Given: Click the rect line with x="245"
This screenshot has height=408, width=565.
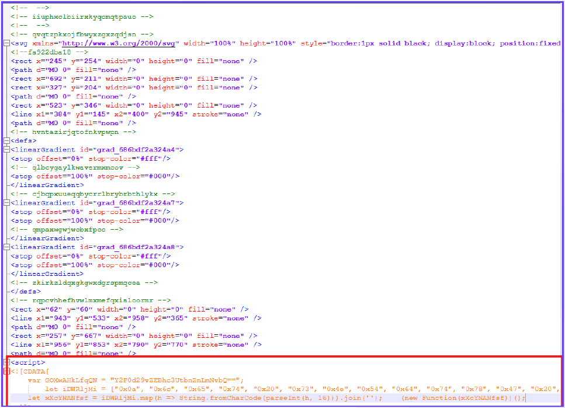Looking at the screenshot, I should pyautogui.click(x=134, y=61).
